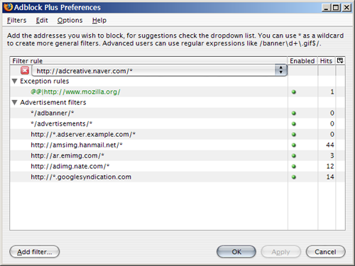Click the Cancel button
This screenshot has width=355, height=266.
(325, 252)
